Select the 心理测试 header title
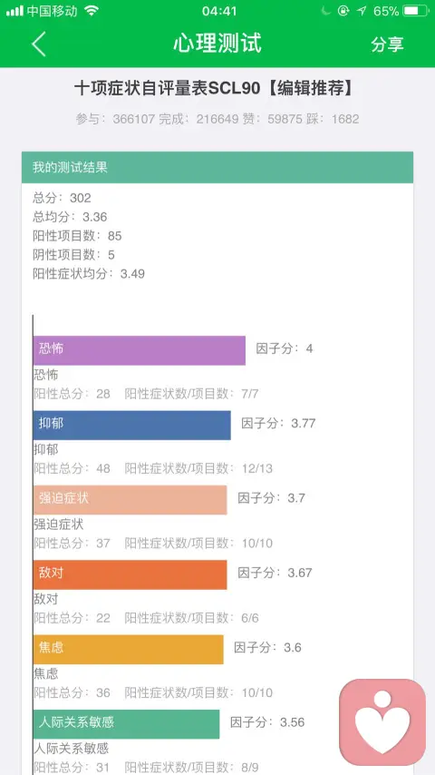 coord(217,44)
